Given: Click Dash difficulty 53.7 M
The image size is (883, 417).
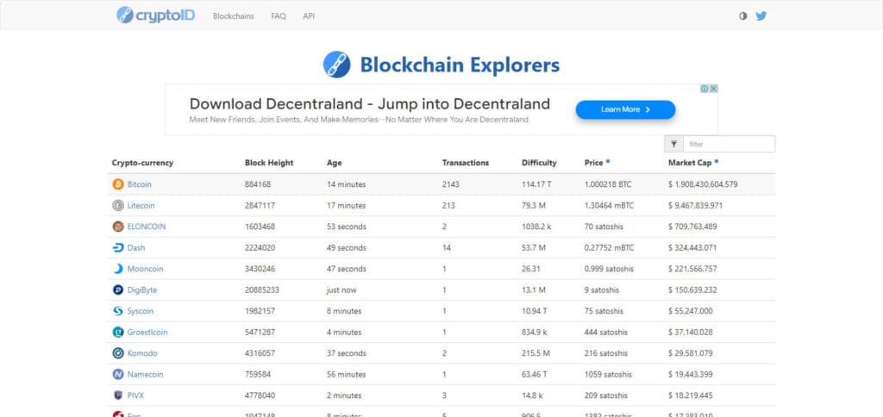Looking at the screenshot, I should (x=533, y=247).
